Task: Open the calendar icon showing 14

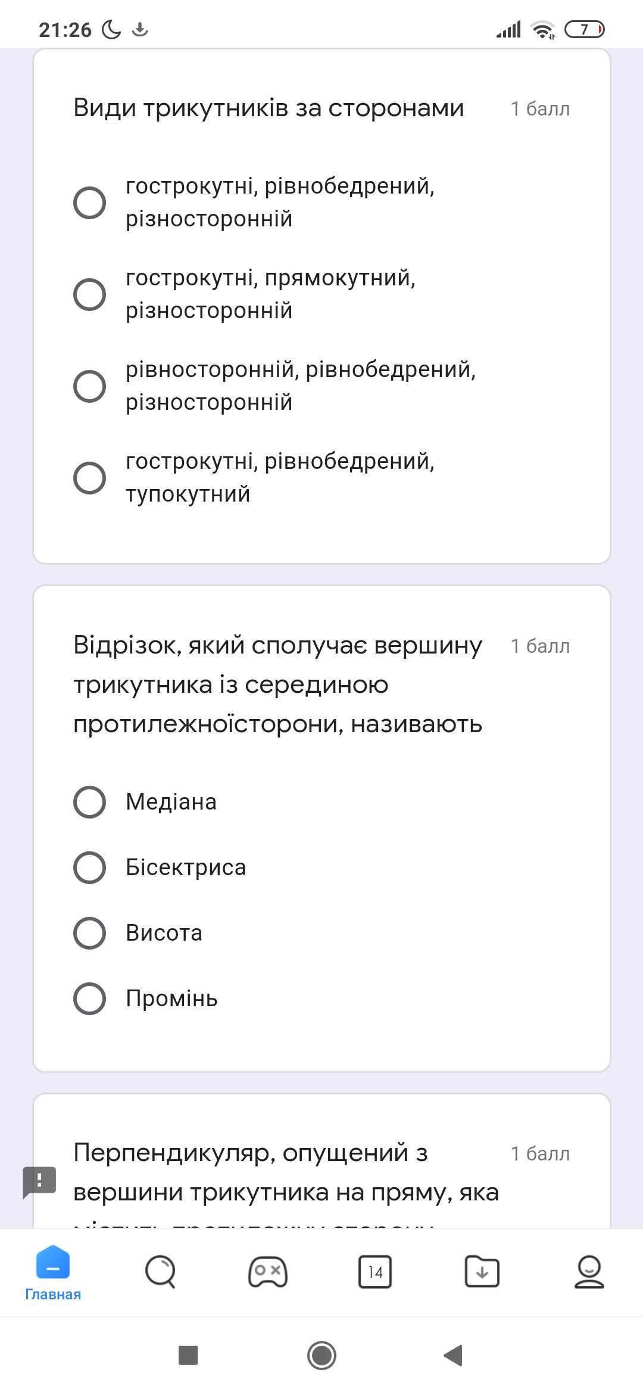Action: (x=375, y=1272)
